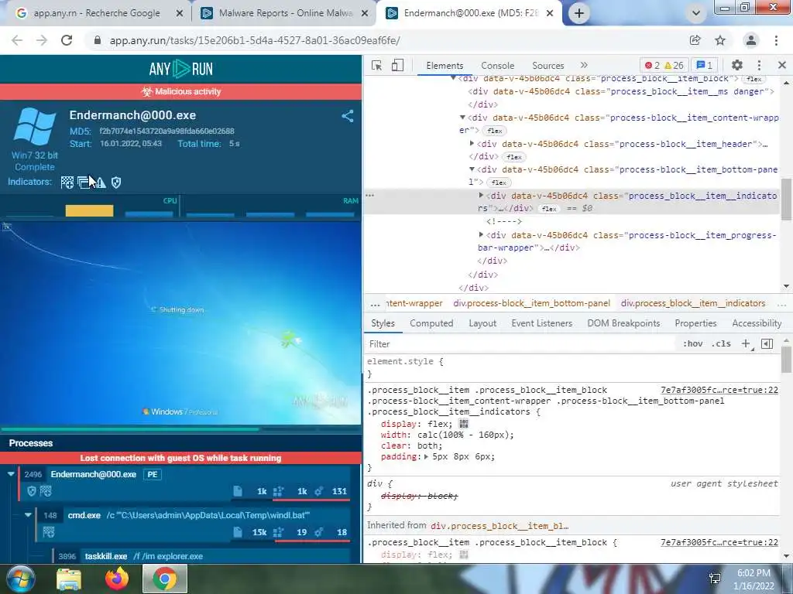Expand the process-block__item_header div node
The image size is (793, 594).
[472, 143]
